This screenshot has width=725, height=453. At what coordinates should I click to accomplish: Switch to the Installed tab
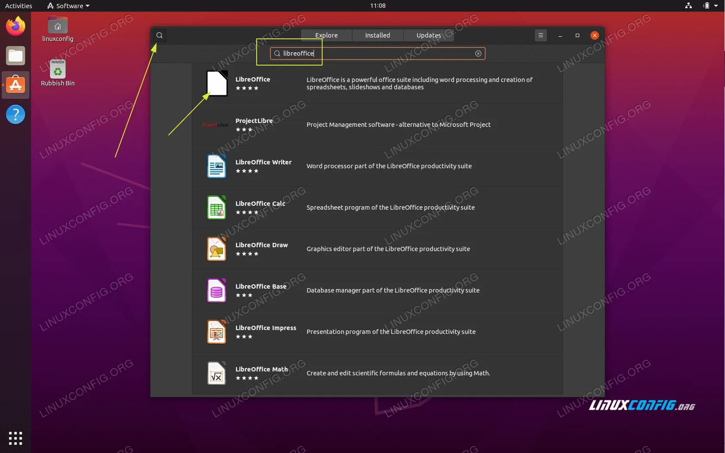[377, 35]
